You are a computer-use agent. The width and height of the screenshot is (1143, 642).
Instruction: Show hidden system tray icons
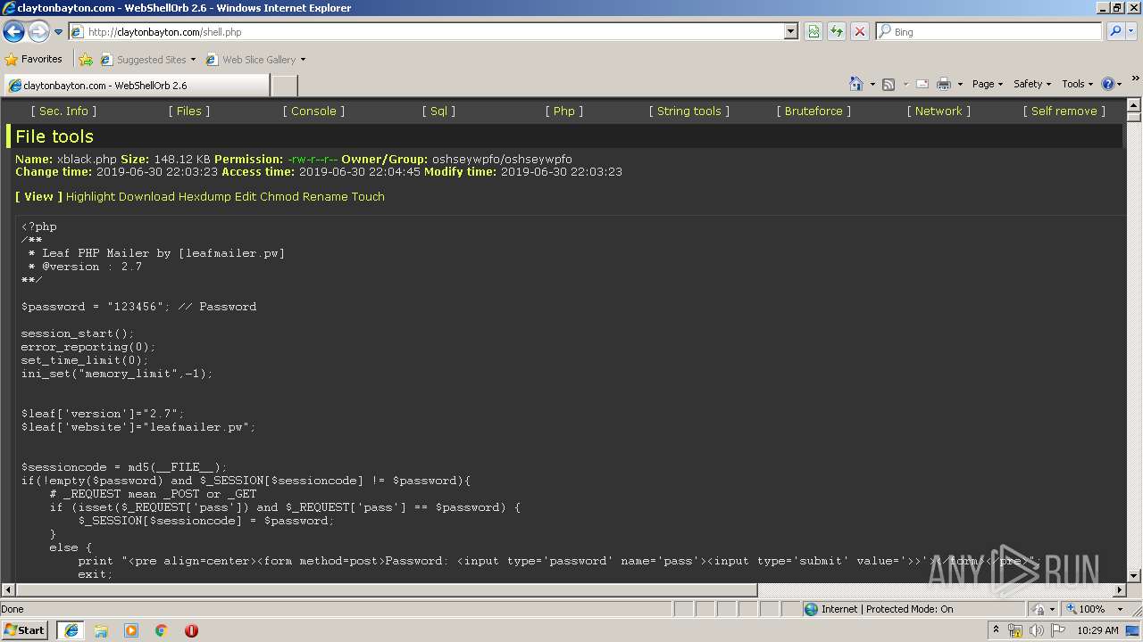tap(997, 630)
